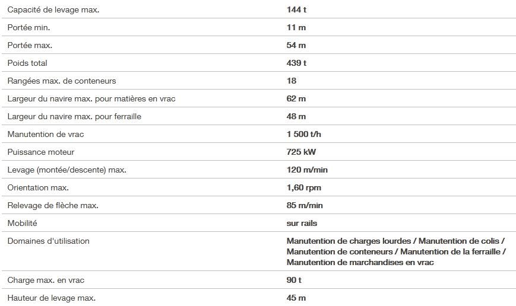Select the 'Relevage de flèche max.' label
Viewport: 516px width, 306px height.
pos(53,206)
